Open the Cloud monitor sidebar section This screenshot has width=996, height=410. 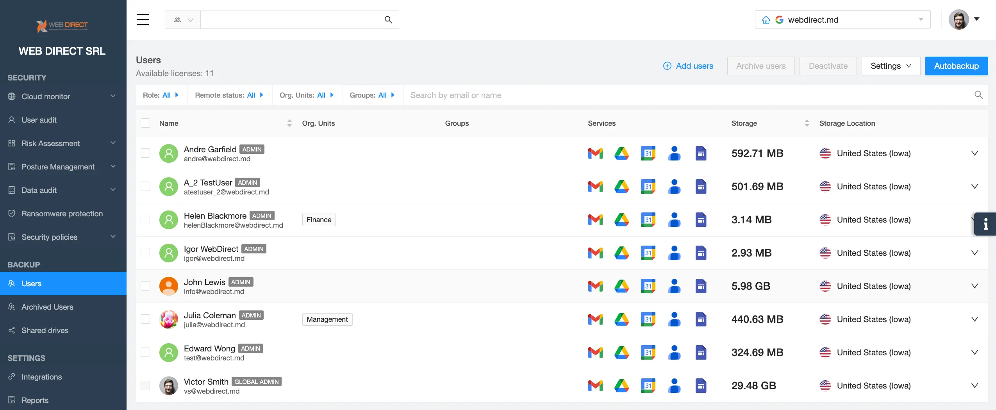click(x=45, y=96)
